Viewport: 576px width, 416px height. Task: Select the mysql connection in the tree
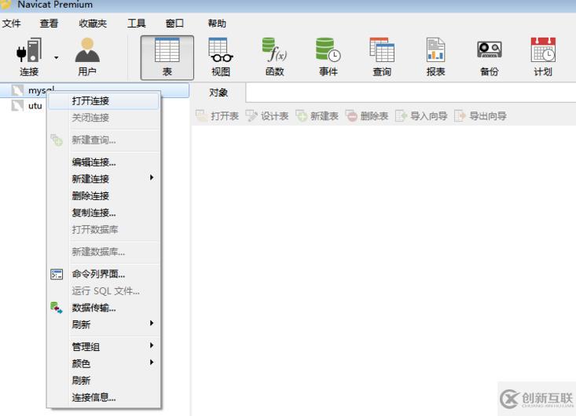(95, 90)
